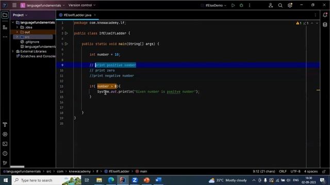Click Project panel horizontal scrollbar
330x185 pixels.
pos(17,166)
